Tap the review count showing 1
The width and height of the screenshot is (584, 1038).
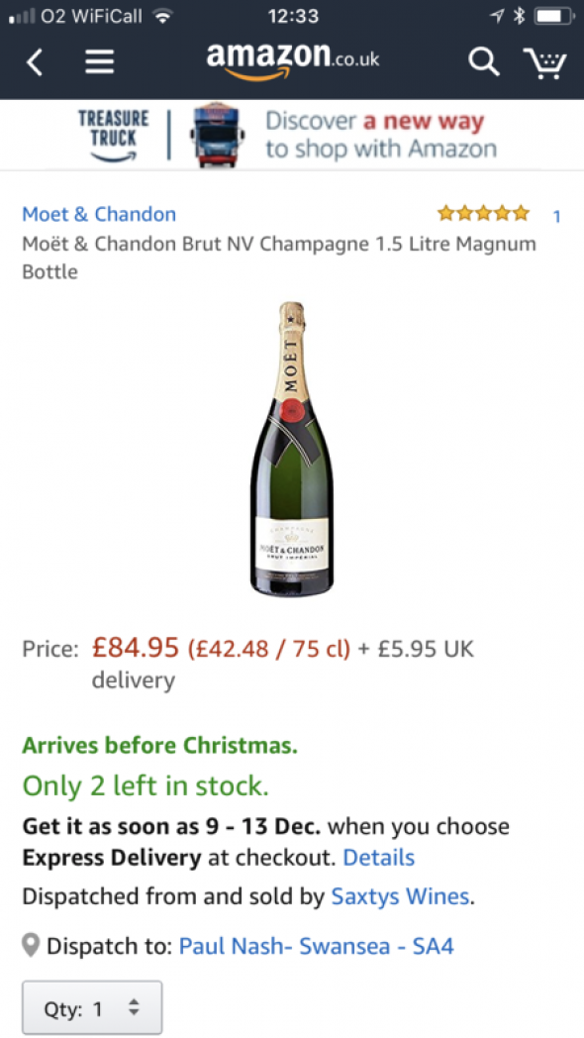pyautogui.click(x=556, y=215)
